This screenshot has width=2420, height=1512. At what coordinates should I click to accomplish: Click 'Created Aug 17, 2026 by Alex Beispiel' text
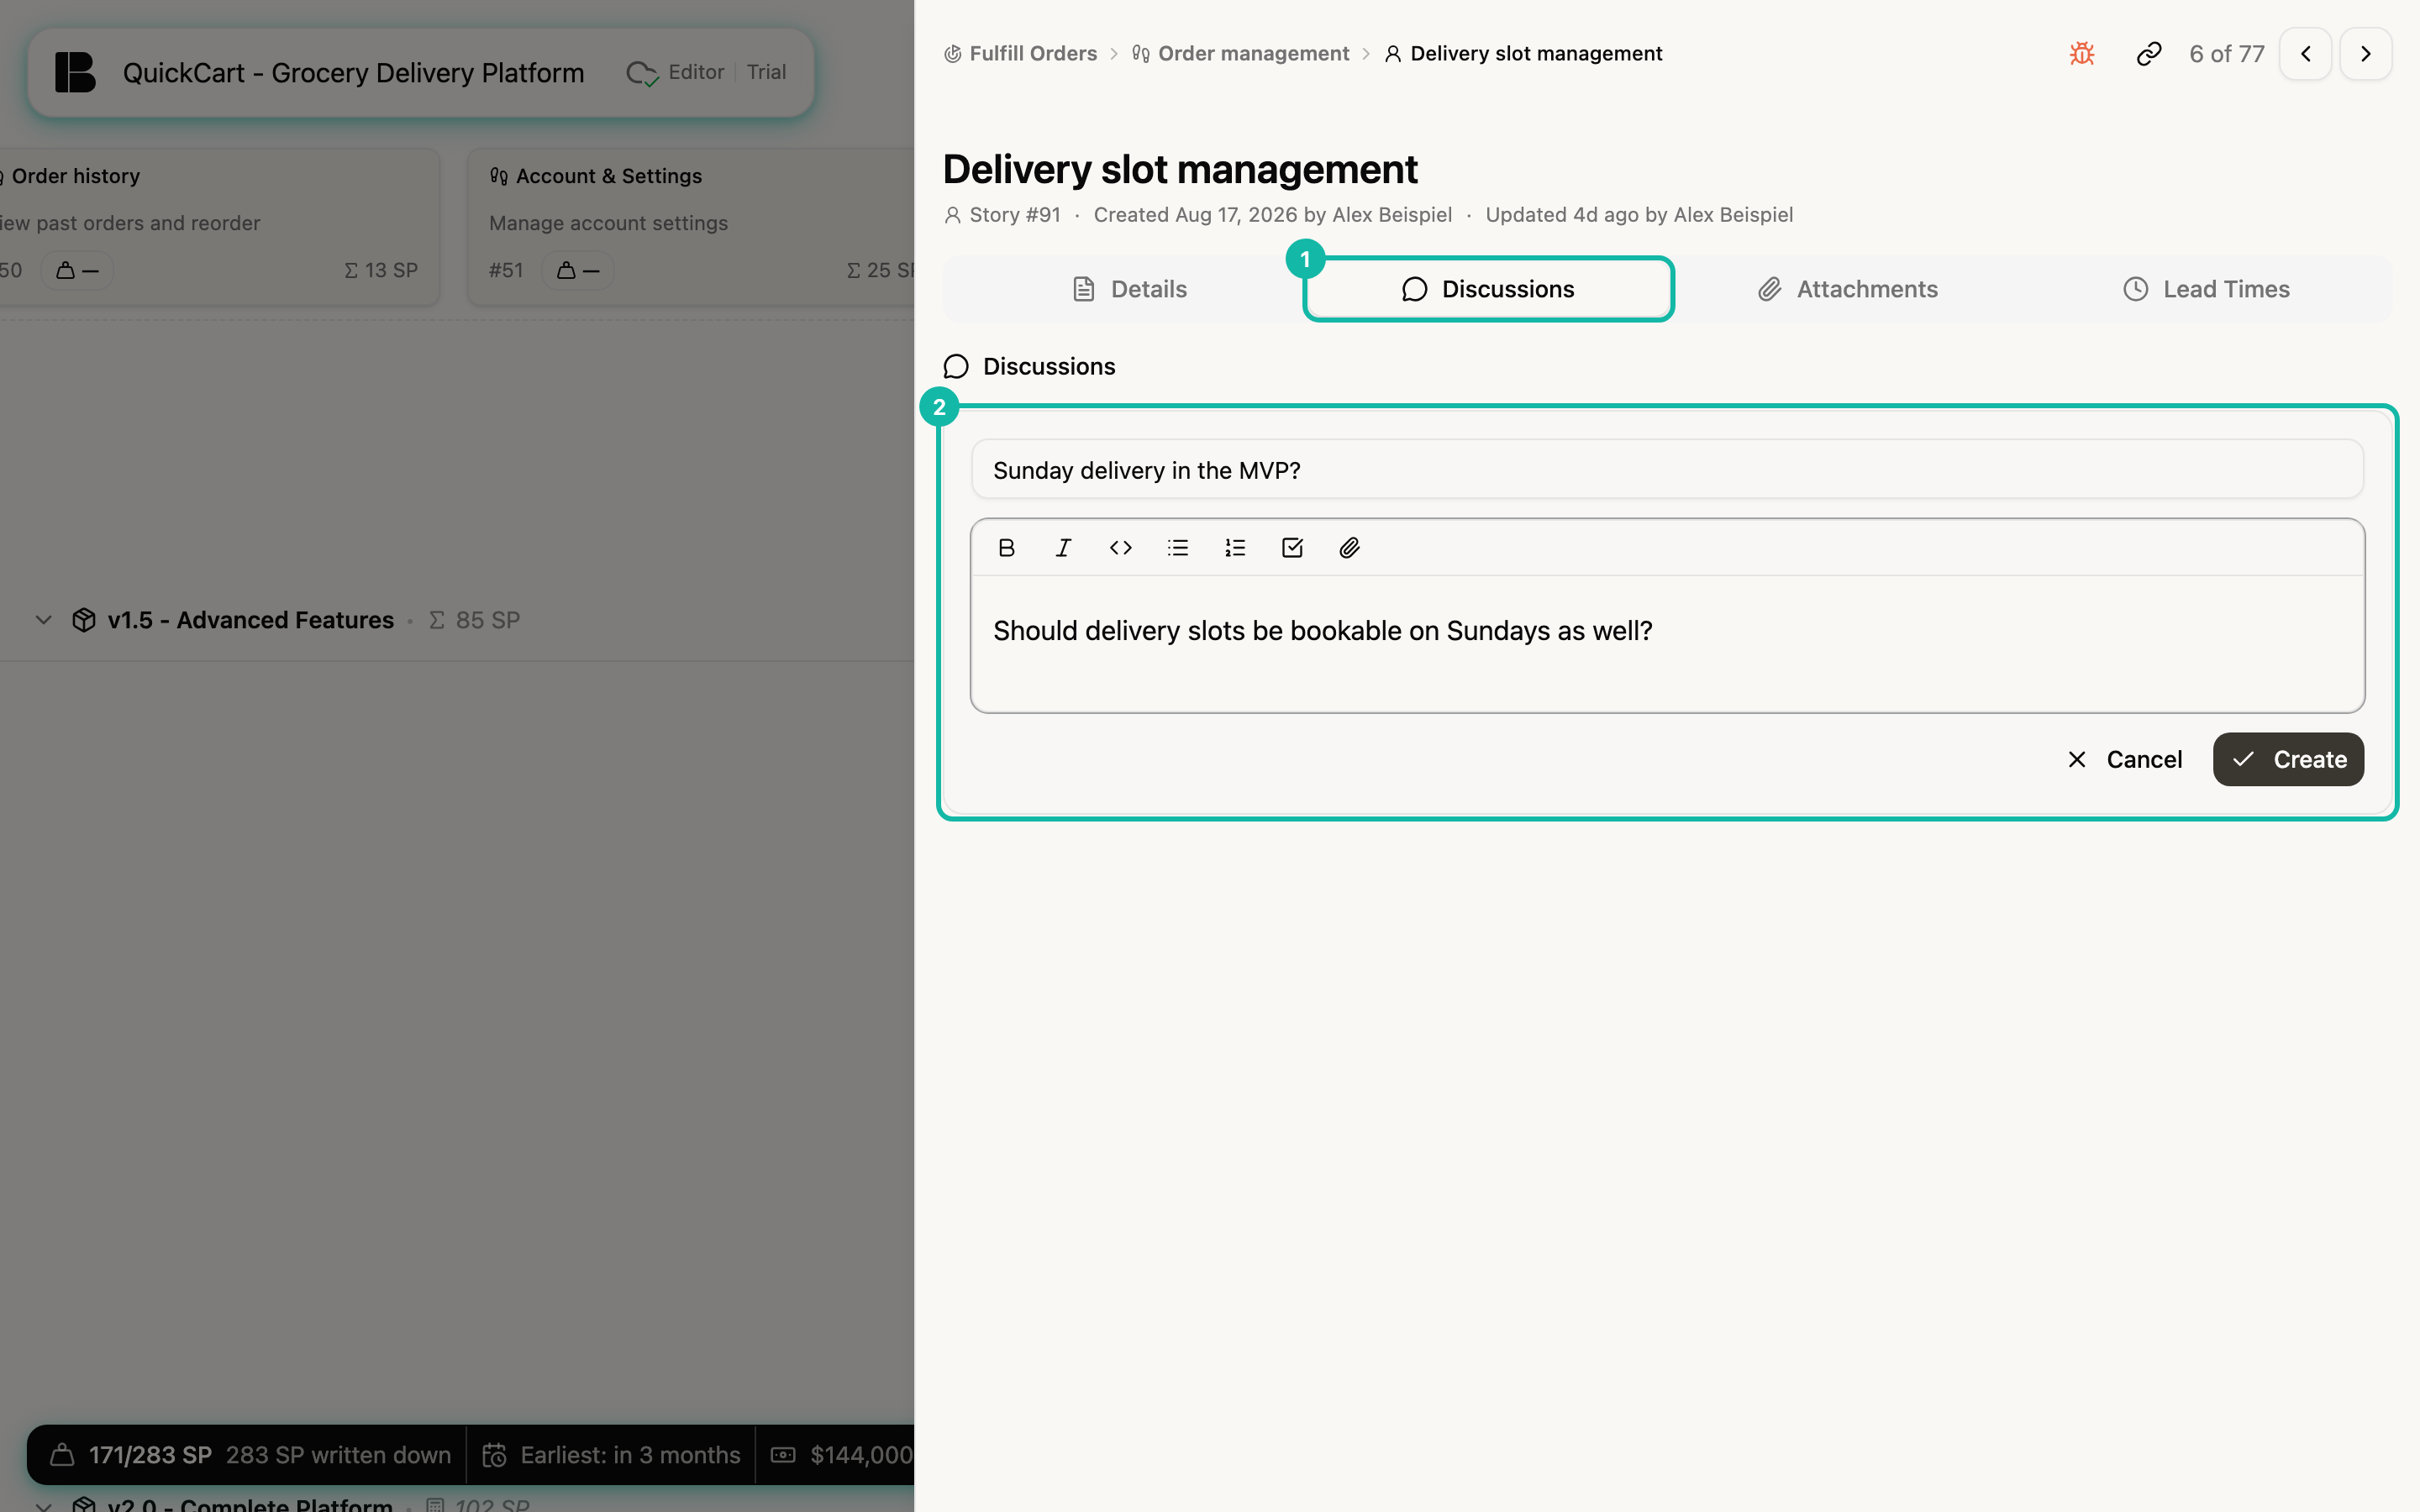pyautogui.click(x=1272, y=215)
